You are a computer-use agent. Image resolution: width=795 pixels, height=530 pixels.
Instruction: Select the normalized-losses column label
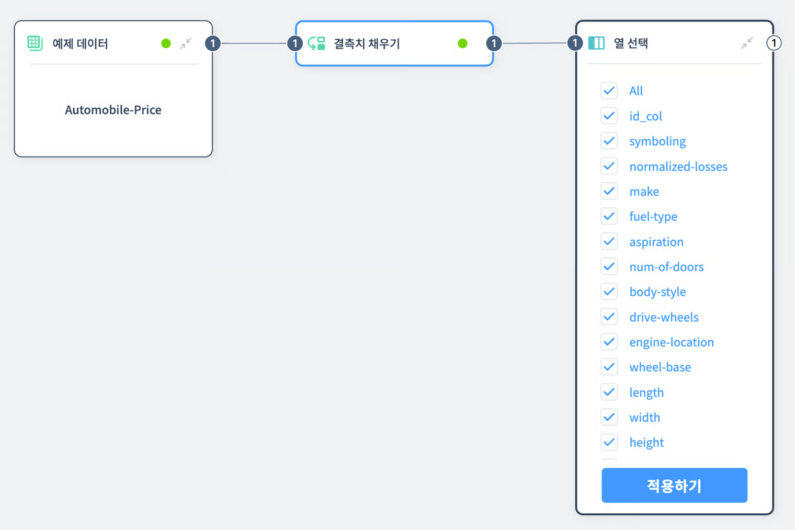pos(678,166)
